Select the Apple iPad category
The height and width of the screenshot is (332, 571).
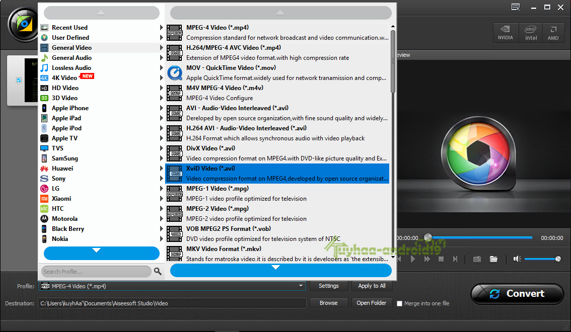[102, 118]
